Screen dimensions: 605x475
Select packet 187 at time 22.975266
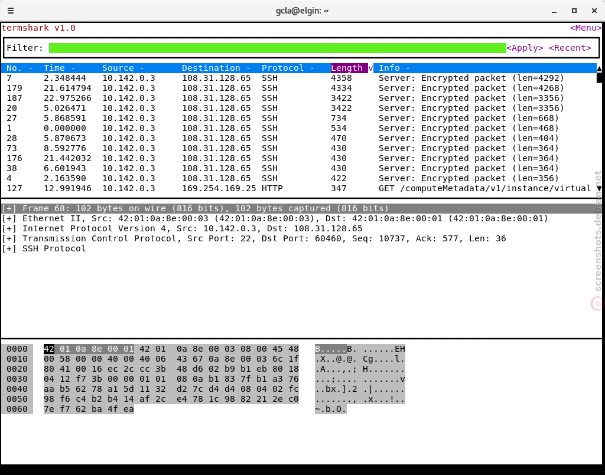[299, 98]
